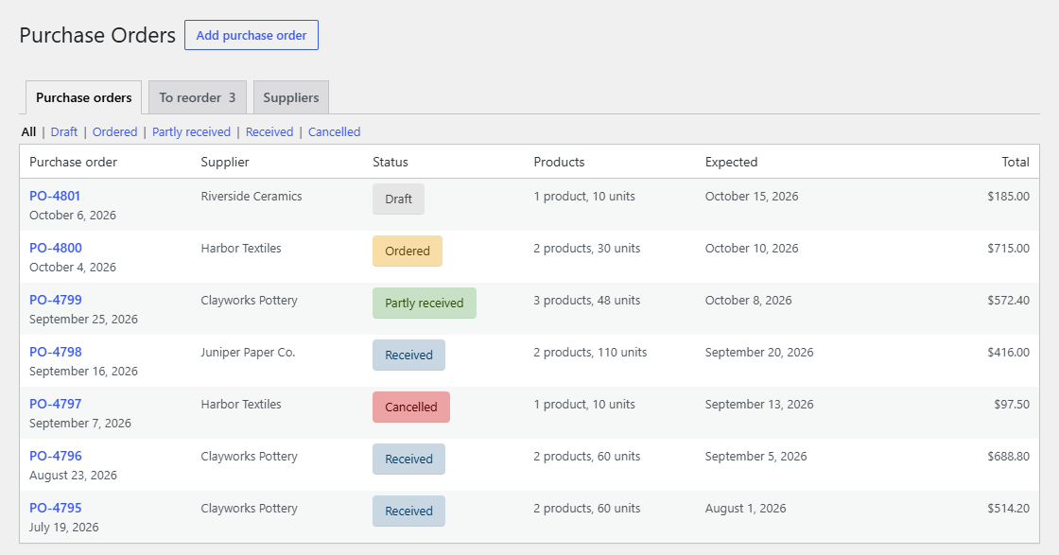Click the $416.00 total amount

click(x=1008, y=353)
